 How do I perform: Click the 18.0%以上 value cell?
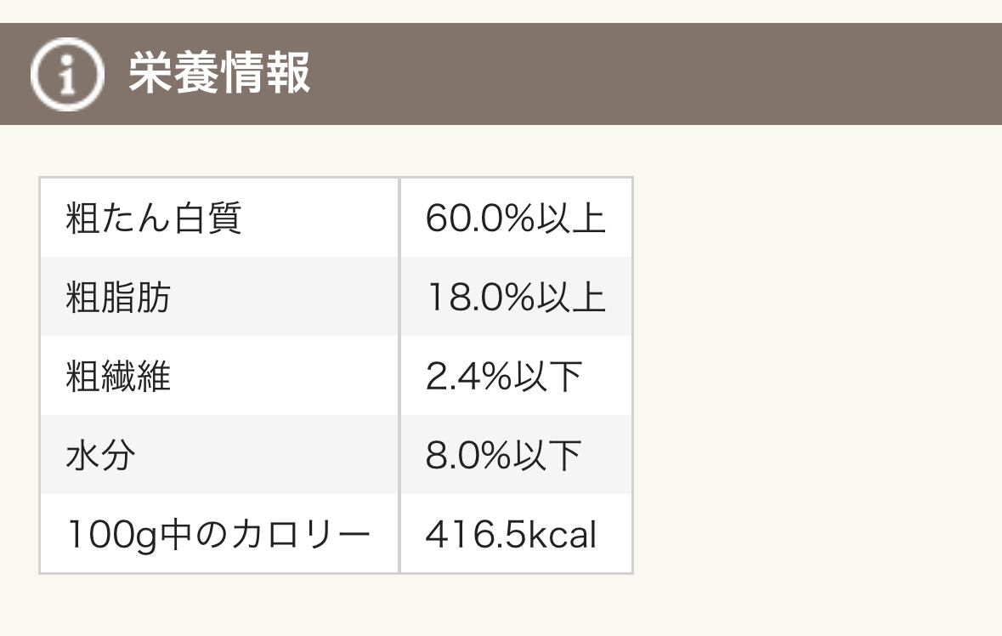[515, 298]
